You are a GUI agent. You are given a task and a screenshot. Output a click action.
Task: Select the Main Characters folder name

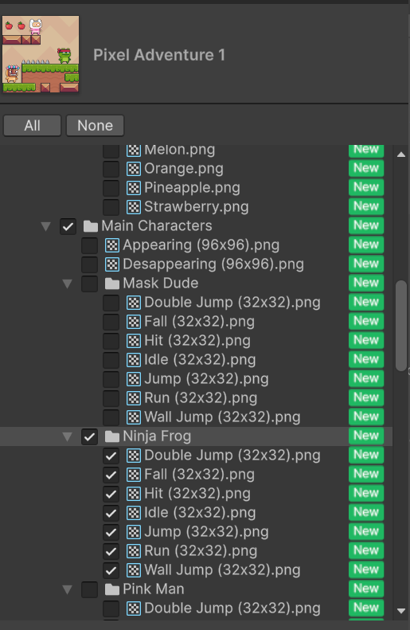[x=157, y=226]
